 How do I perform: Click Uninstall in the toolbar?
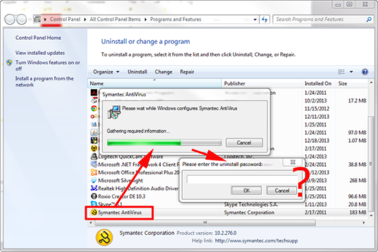[x=137, y=72]
